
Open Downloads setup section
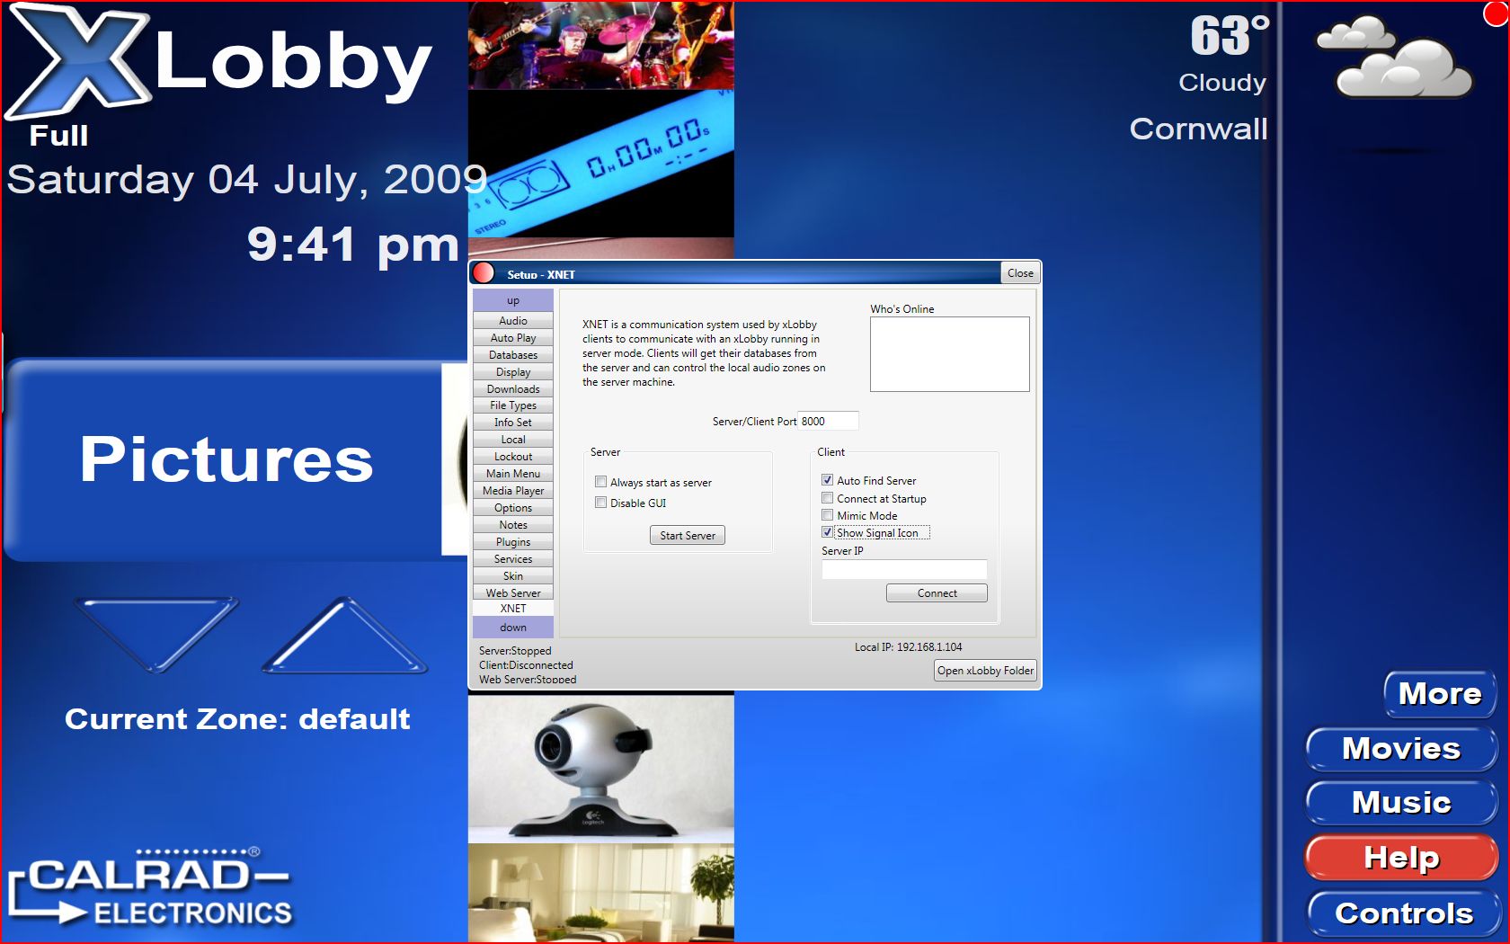(513, 389)
